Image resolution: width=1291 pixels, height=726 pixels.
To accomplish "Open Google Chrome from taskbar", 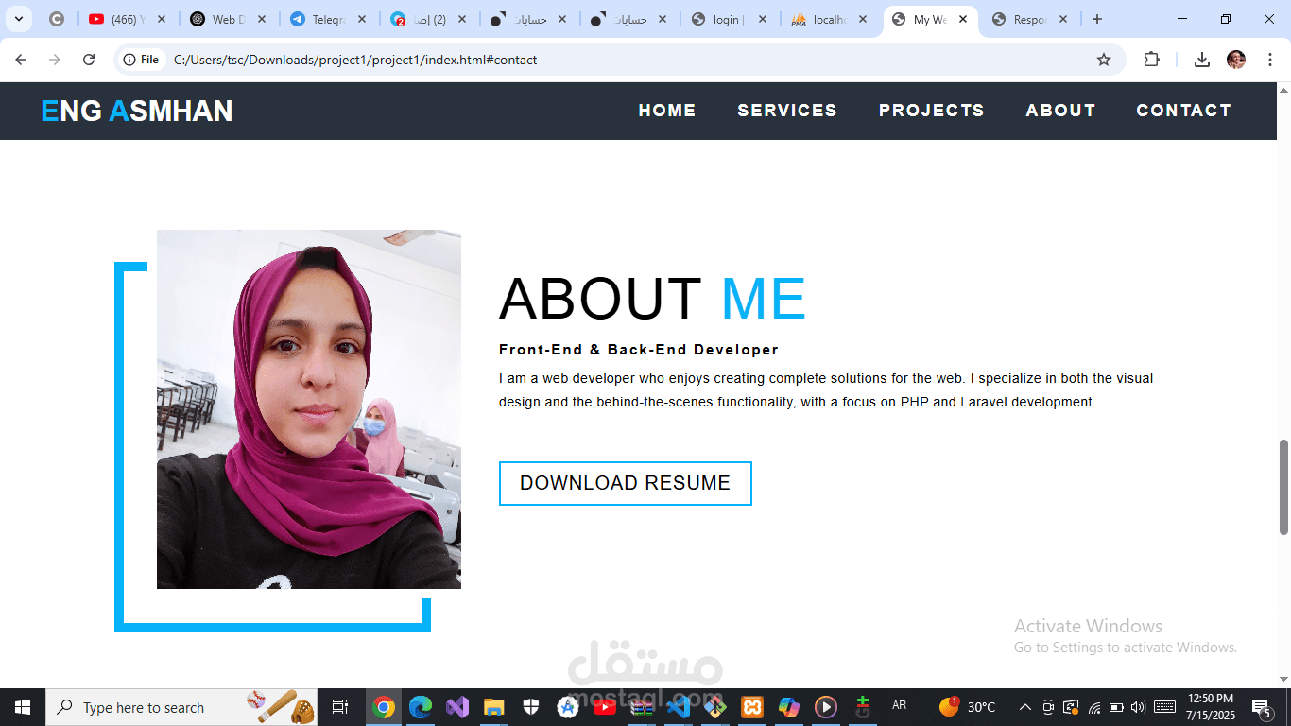I will pyautogui.click(x=384, y=707).
